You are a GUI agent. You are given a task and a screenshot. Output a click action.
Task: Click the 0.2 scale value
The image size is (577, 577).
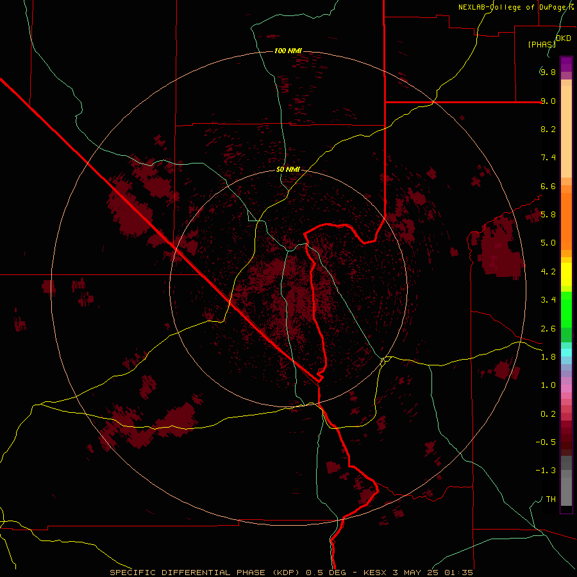[548, 414]
